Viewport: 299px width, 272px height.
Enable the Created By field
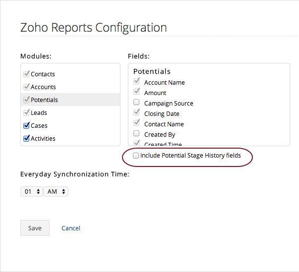click(x=136, y=134)
